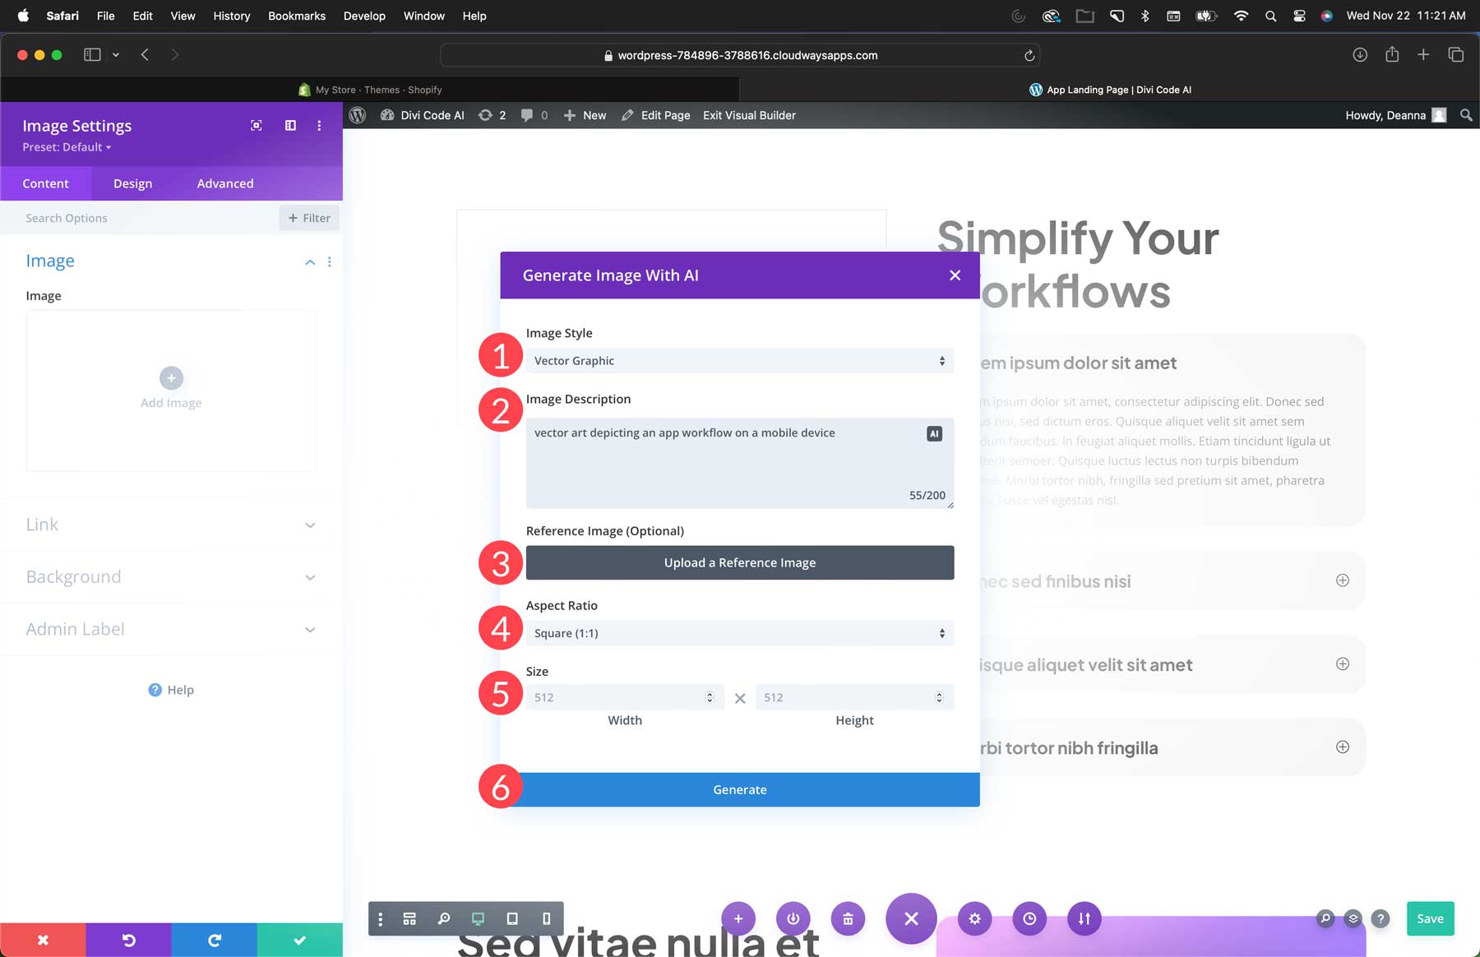Viewport: 1480px width, 957px height.
Task: Click the Help link in settings panel
Action: 171,690
